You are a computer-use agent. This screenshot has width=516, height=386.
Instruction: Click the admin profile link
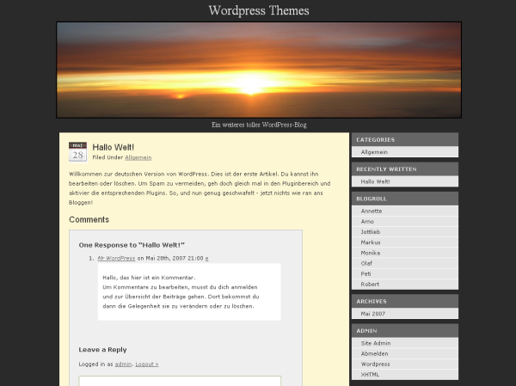point(123,364)
